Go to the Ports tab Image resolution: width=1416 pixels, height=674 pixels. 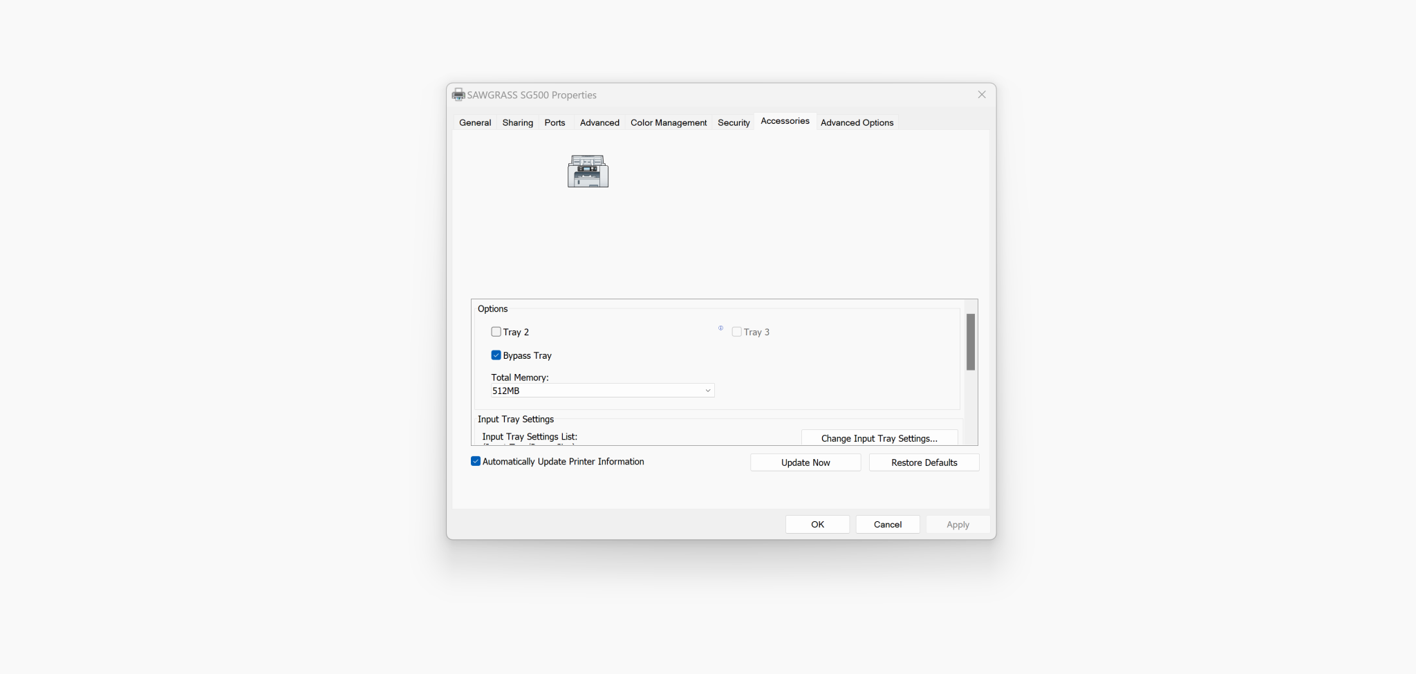555,122
